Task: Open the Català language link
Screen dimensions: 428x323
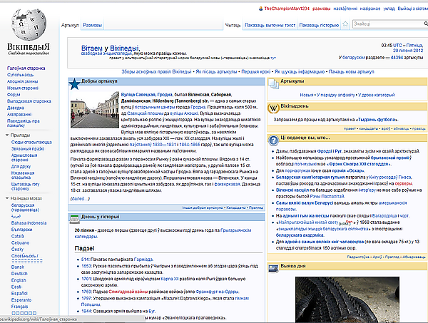Action: pos(18,236)
